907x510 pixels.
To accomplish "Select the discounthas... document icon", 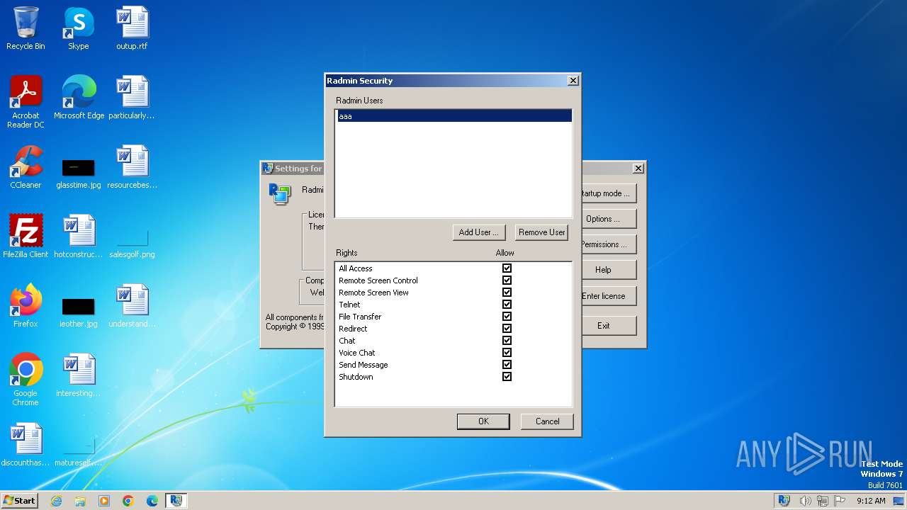I will 26,445.
